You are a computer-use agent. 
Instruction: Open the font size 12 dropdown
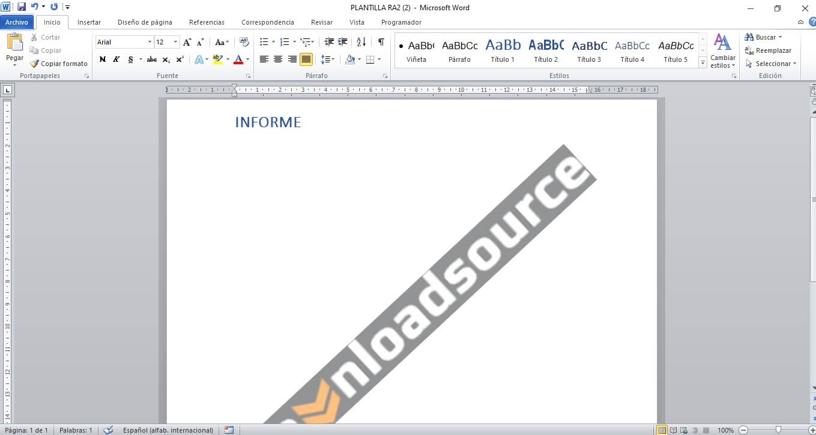[175, 42]
